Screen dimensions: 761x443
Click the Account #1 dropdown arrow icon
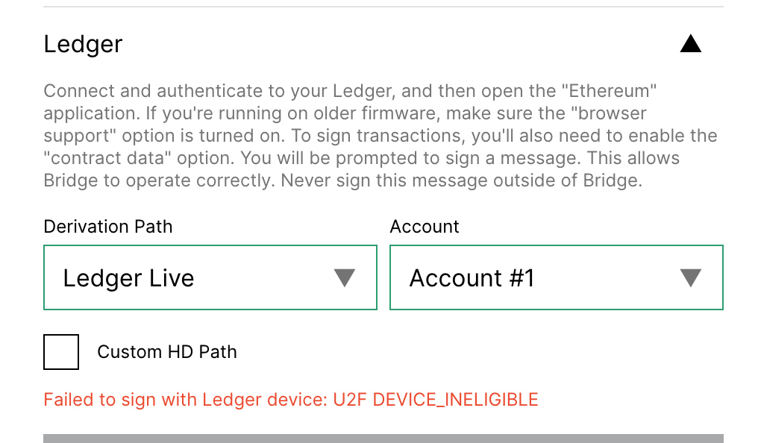[690, 277]
